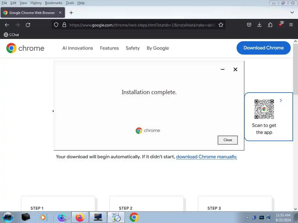The image size is (298, 223).
Task: Open the black box taskbar icon
Action: pyautogui.click(x=26, y=217)
